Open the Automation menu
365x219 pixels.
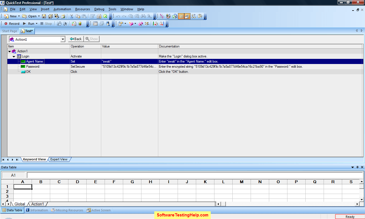62,9
